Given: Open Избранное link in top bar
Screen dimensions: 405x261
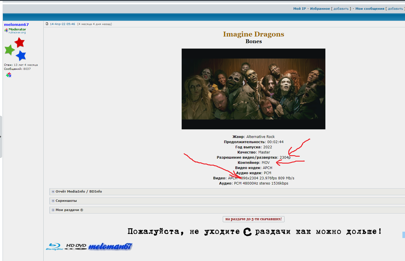Looking at the screenshot, I should 320,9.
